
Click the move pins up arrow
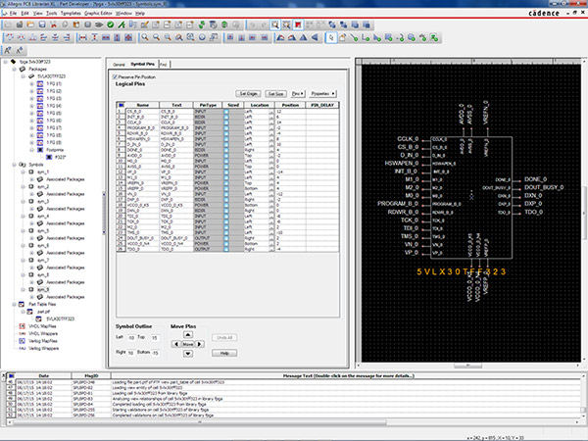click(x=188, y=334)
